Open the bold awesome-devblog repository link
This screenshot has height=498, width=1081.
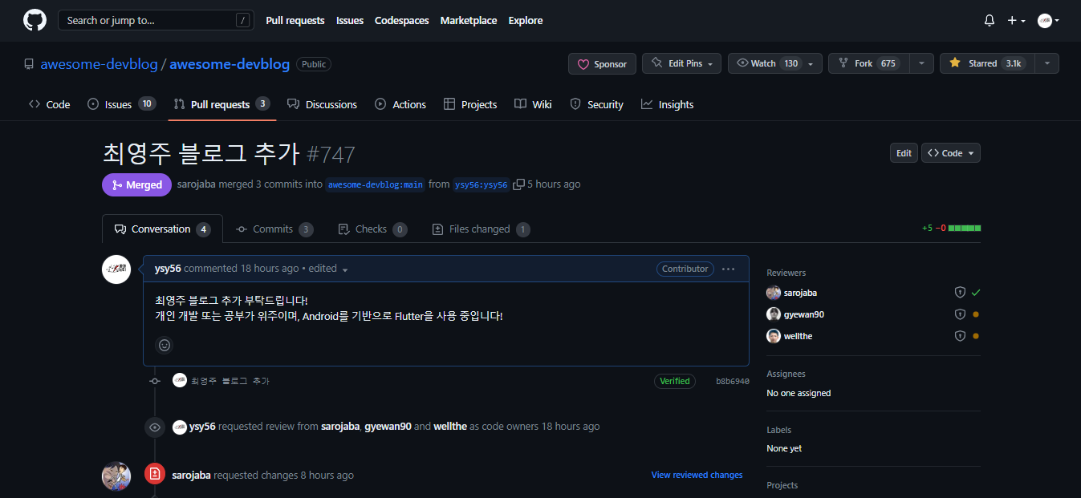coord(230,64)
